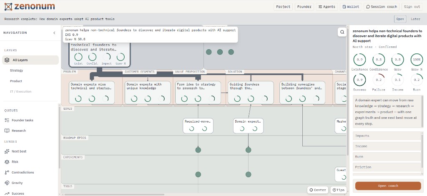Open Contradictions branch icon
The image size is (427, 196).
click(7, 172)
